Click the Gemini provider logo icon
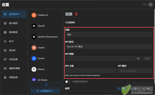 coord(34,58)
